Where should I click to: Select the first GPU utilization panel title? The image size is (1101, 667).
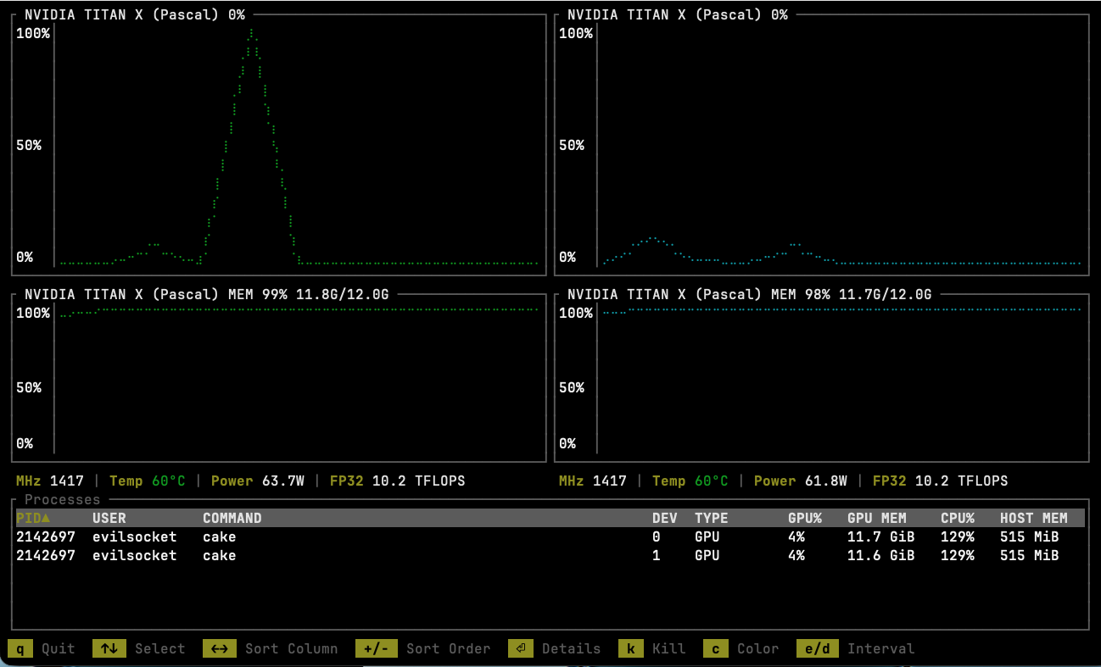tap(136, 14)
